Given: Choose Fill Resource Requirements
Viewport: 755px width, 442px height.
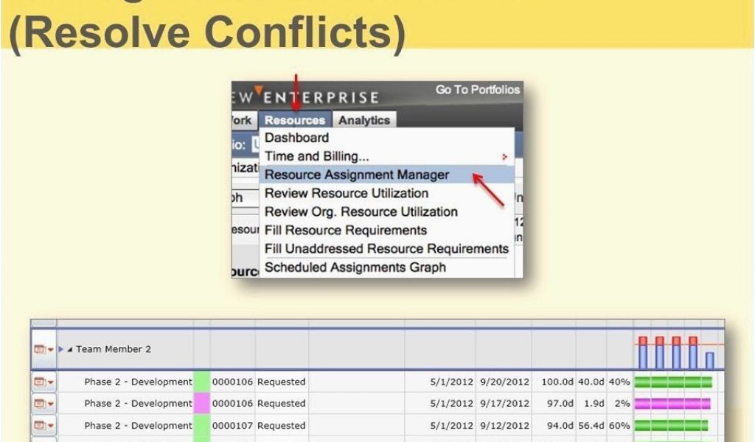Looking at the screenshot, I should 345,230.
